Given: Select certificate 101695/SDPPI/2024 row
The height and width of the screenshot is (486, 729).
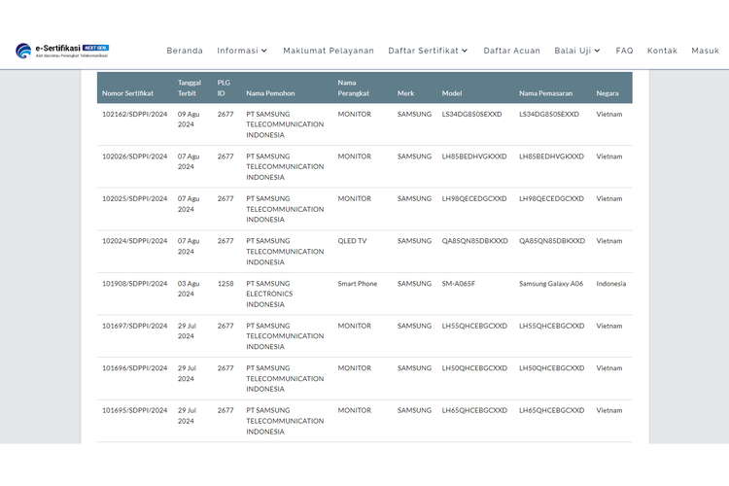Looking at the screenshot, I should (134, 410).
